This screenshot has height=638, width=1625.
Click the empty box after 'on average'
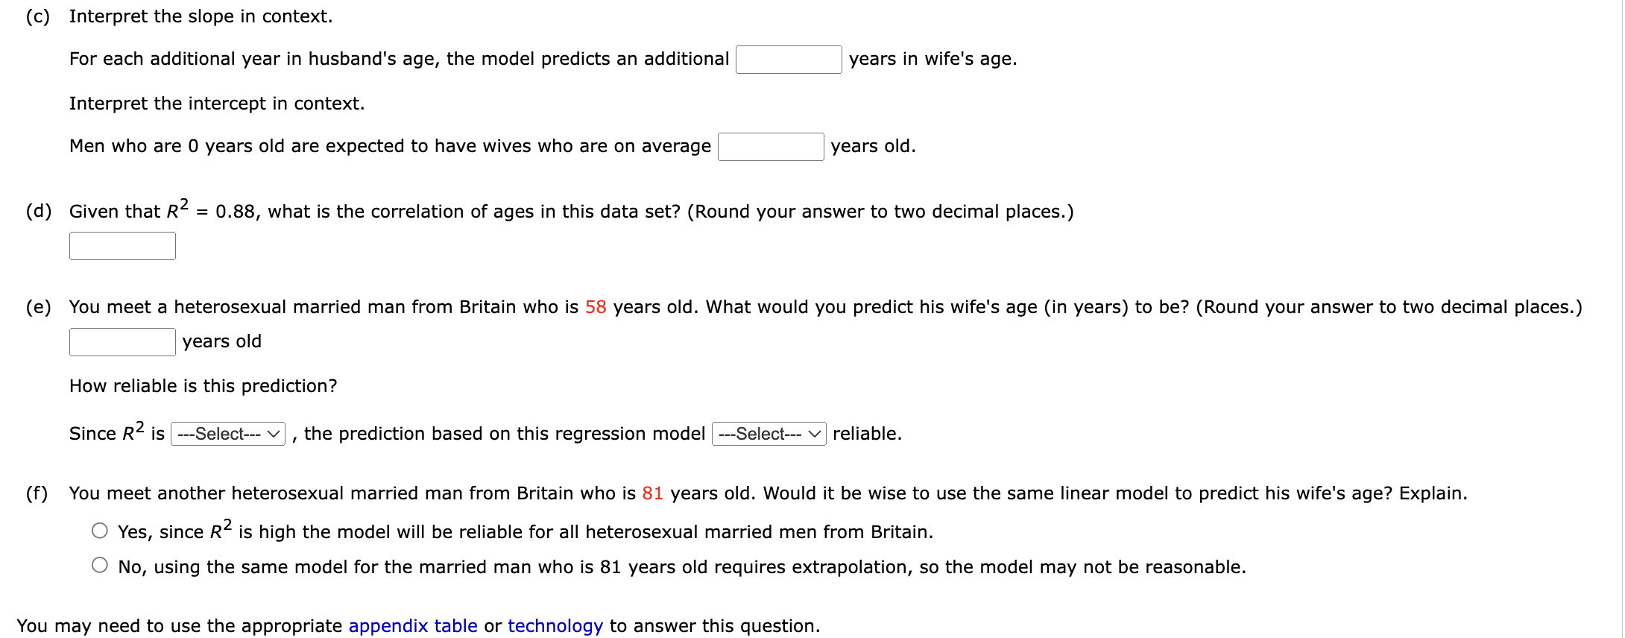(771, 147)
